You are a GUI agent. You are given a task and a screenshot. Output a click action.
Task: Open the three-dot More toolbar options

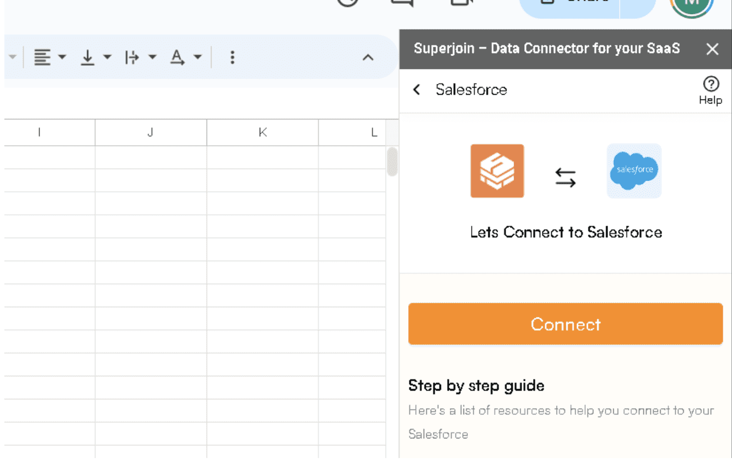click(x=232, y=57)
